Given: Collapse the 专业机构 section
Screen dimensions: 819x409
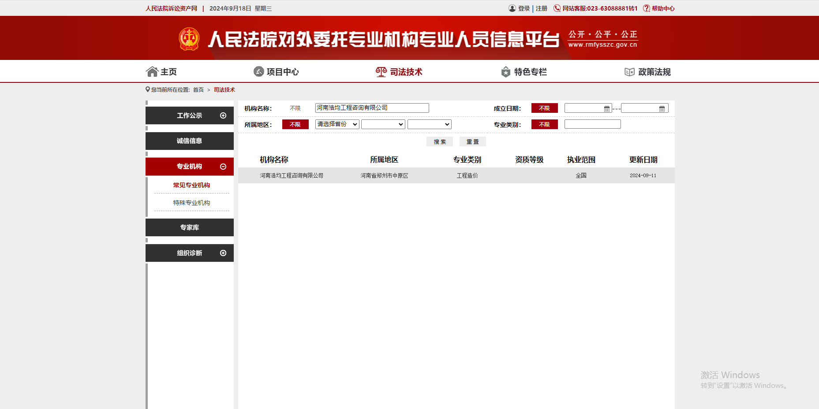Looking at the screenshot, I should pyautogui.click(x=222, y=166).
